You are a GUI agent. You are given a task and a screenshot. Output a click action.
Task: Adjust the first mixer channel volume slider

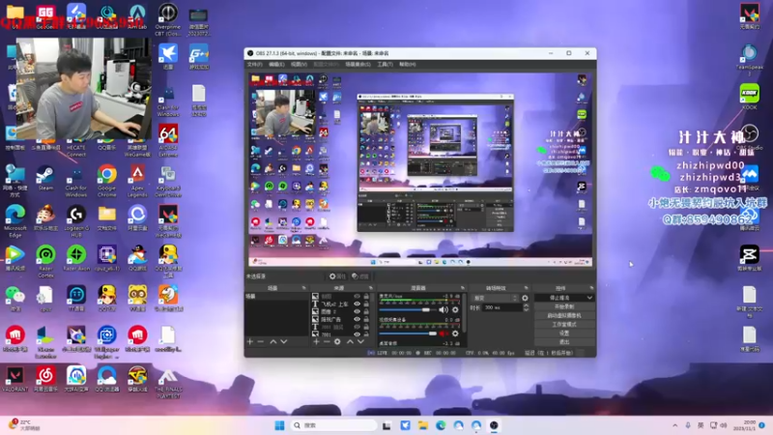click(408, 309)
